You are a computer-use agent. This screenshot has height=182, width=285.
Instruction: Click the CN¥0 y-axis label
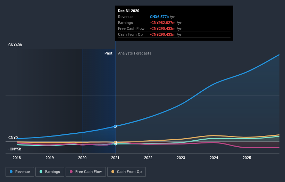(x=13, y=138)
